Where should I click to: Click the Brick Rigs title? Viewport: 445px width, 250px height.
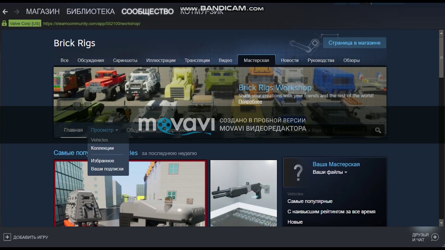coord(74,43)
